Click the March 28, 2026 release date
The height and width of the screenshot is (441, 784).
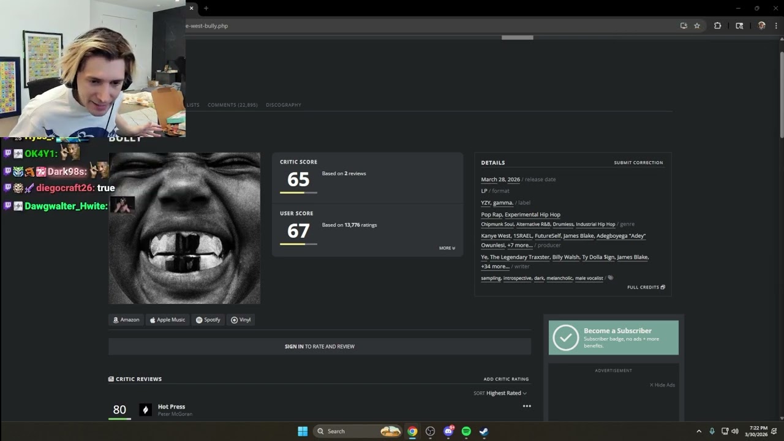coord(500,179)
